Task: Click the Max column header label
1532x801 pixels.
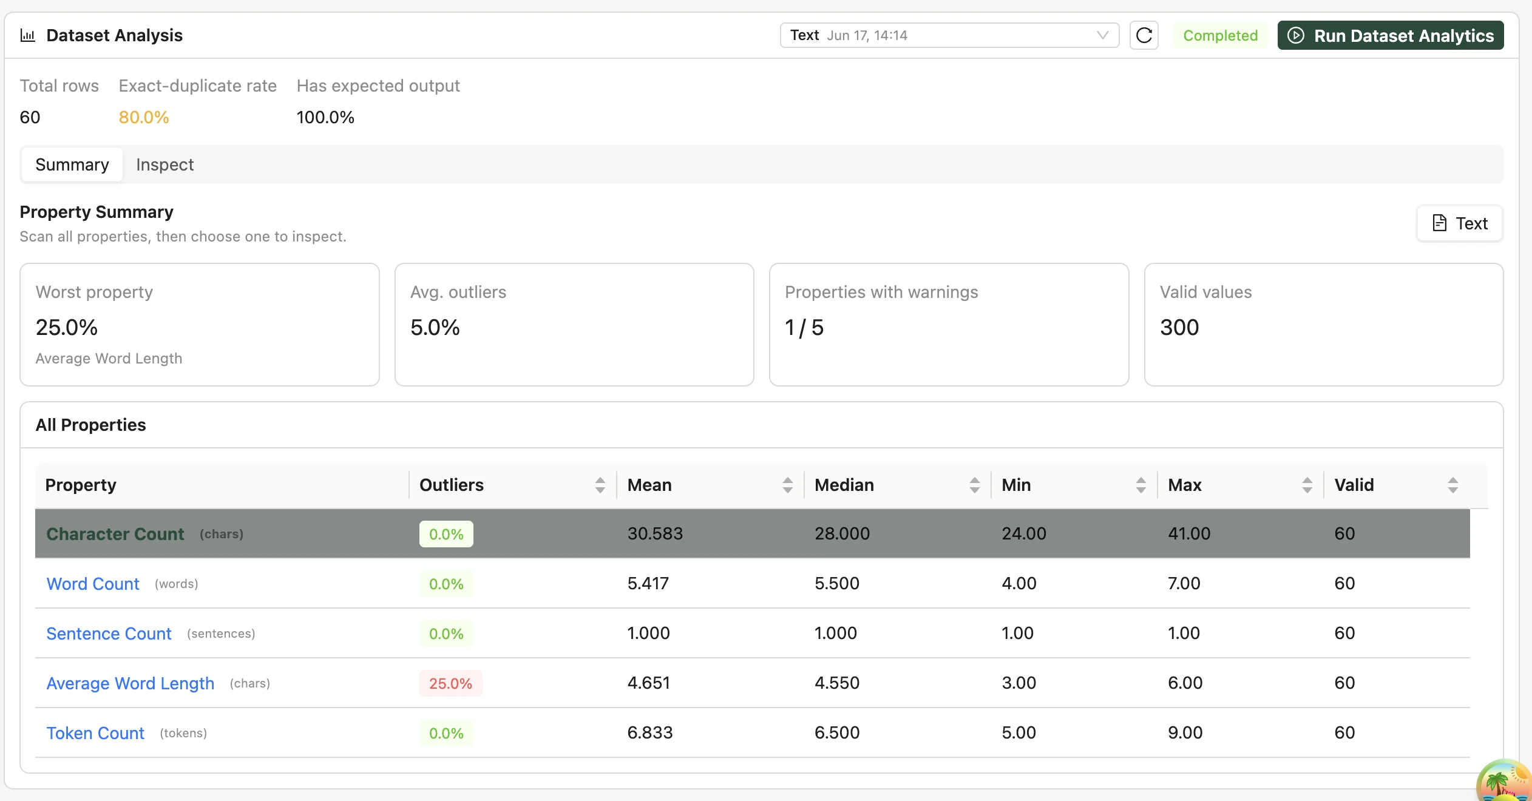Action: [1185, 485]
